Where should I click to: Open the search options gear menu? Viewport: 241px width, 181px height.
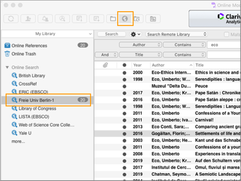(135, 34)
